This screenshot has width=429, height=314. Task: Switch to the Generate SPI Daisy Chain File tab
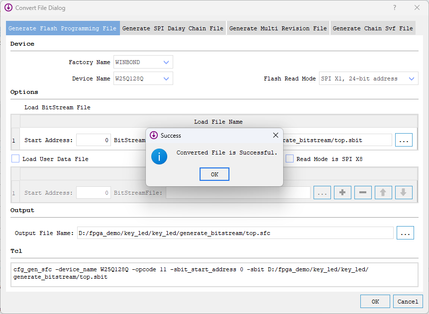(x=173, y=28)
